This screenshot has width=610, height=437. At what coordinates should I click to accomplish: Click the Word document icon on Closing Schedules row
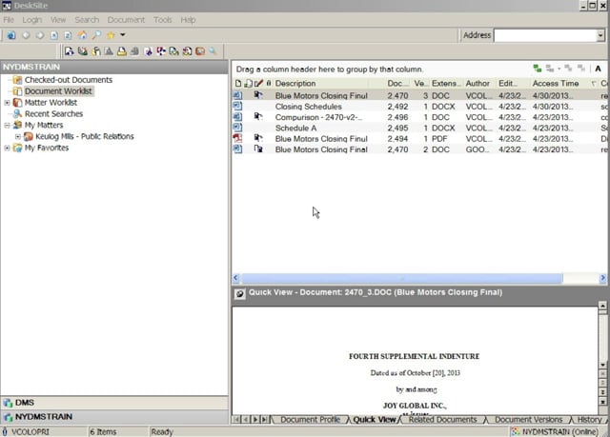point(237,106)
